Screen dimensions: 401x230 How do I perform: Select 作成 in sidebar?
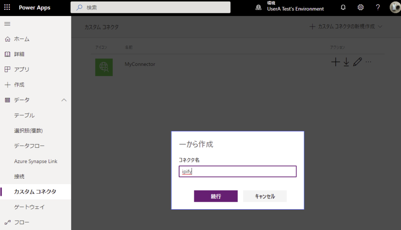[19, 85]
